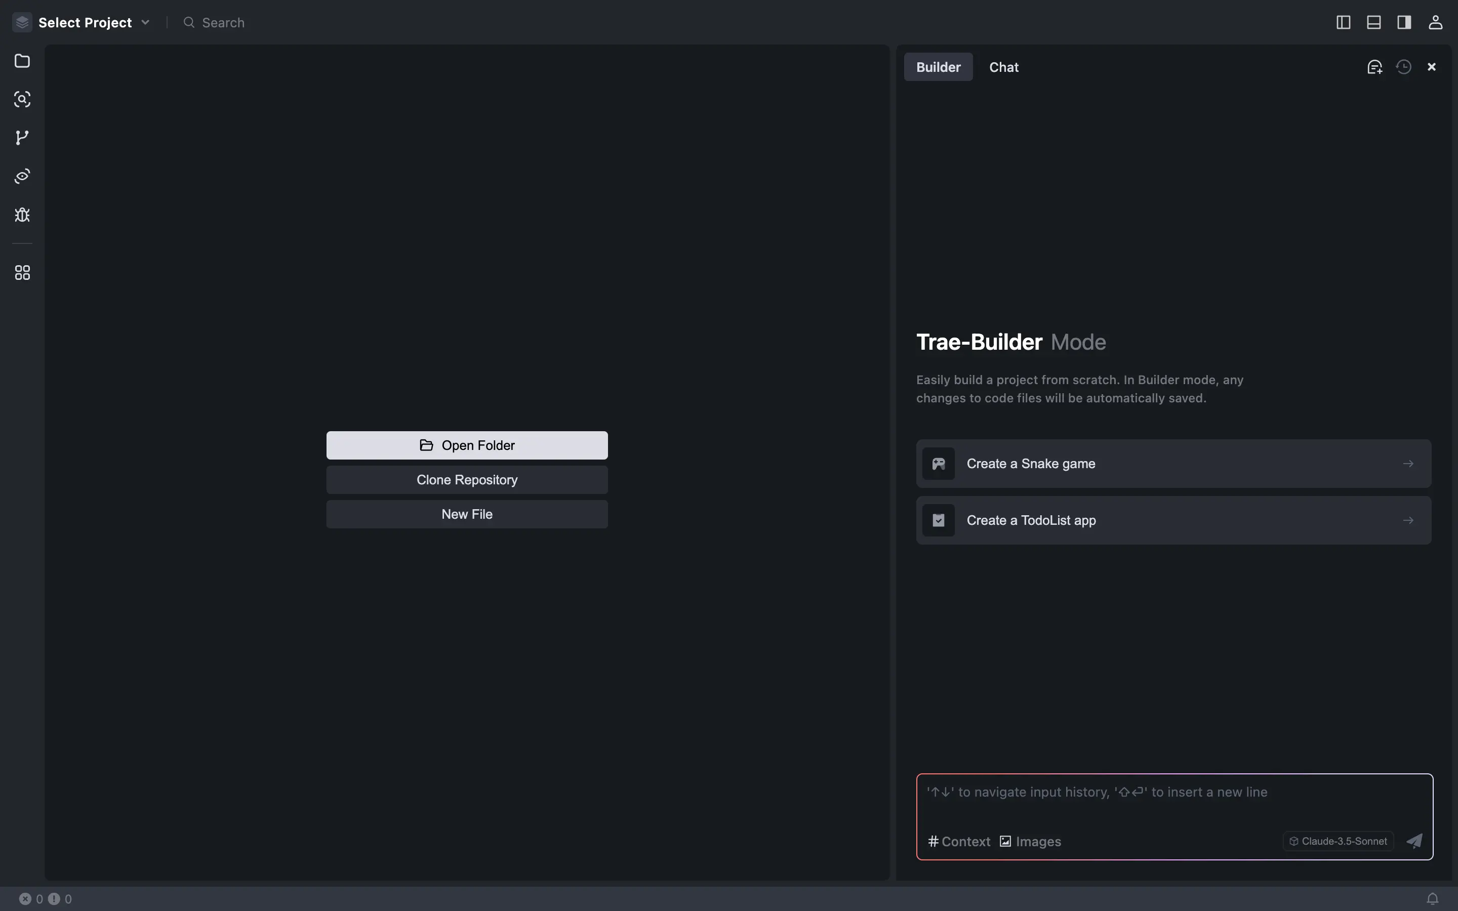Open the Extensions grid icon
This screenshot has height=911, width=1458.
pos(22,273)
